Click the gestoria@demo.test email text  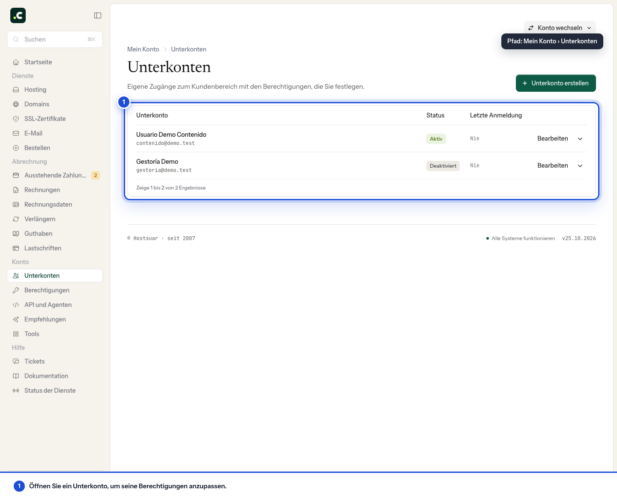[164, 170]
